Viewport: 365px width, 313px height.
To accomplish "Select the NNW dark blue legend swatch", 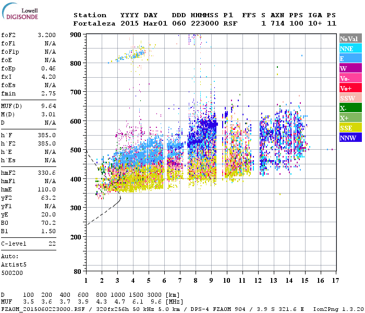I will coord(350,138).
